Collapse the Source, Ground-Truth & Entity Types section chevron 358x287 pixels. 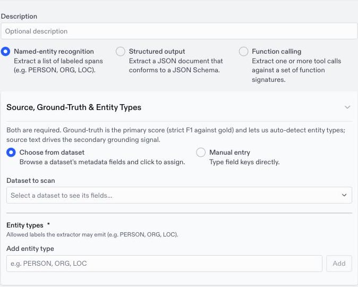pos(347,107)
